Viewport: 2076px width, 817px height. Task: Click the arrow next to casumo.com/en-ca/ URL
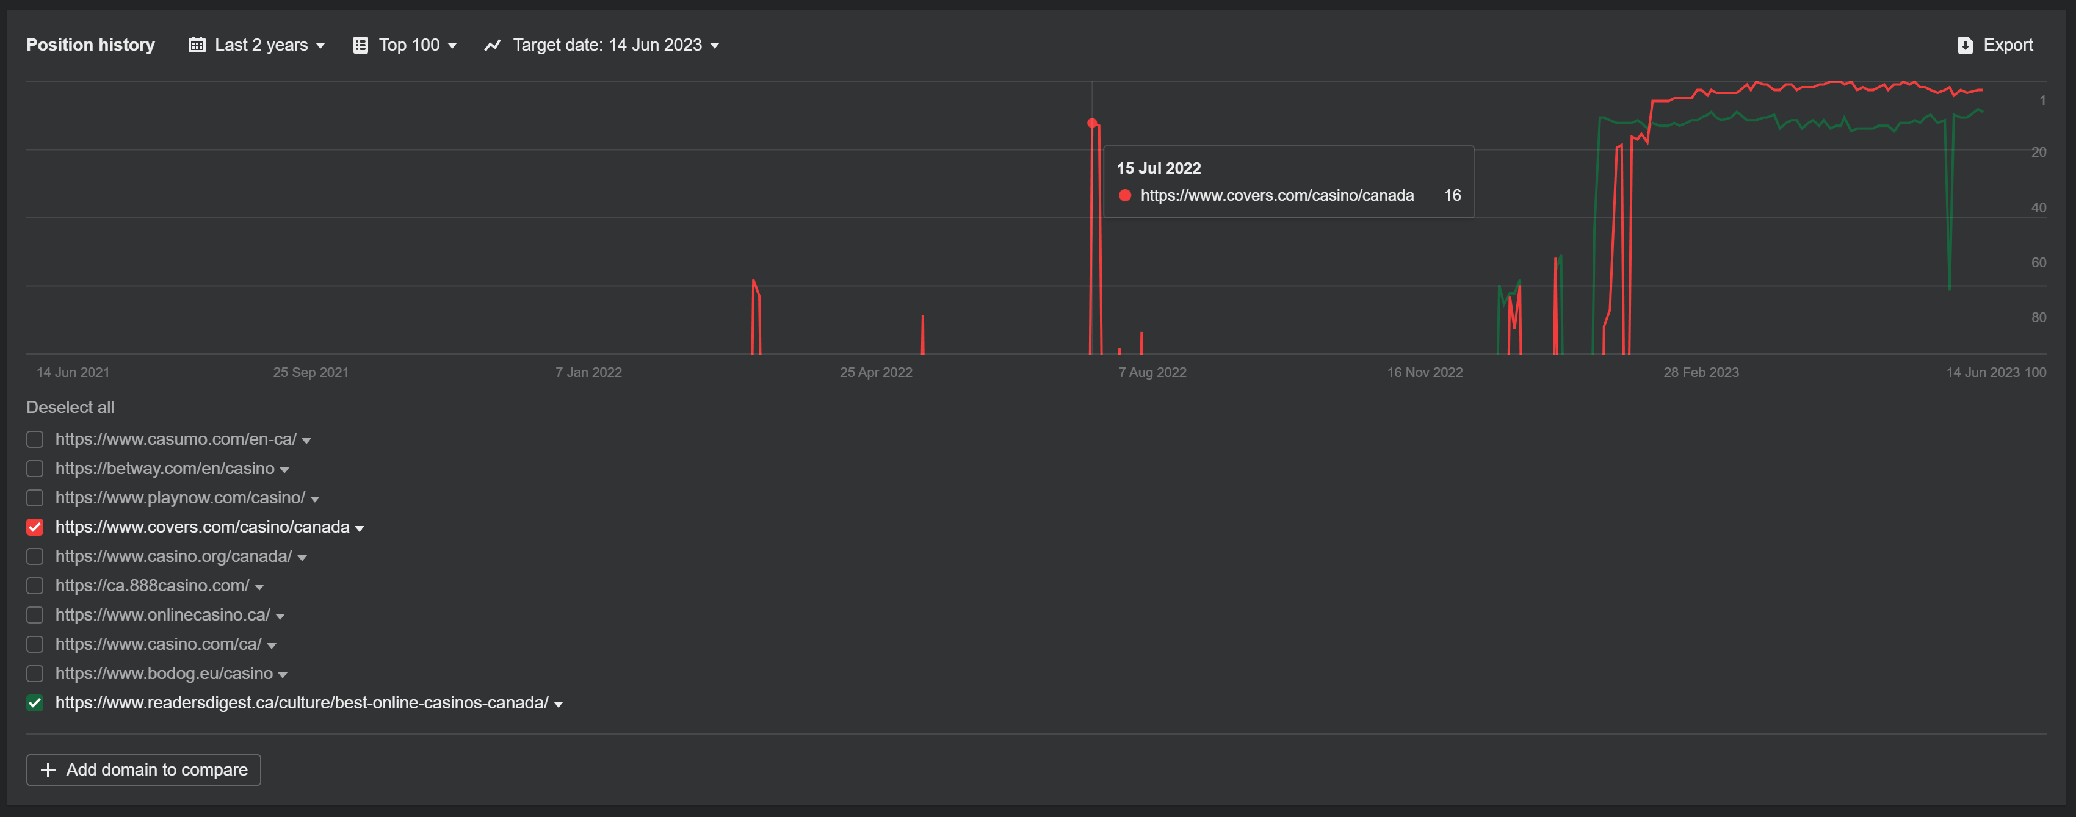306,441
